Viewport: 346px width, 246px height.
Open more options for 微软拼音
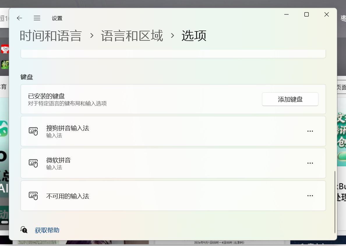pyautogui.click(x=310, y=163)
